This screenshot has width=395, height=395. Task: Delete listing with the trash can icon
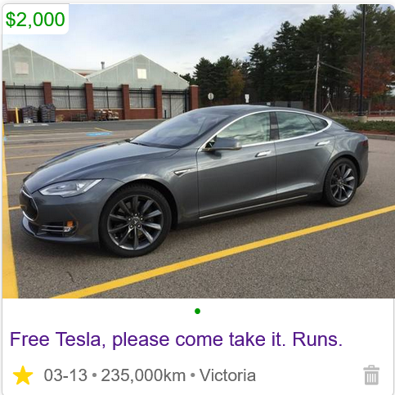(x=371, y=375)
